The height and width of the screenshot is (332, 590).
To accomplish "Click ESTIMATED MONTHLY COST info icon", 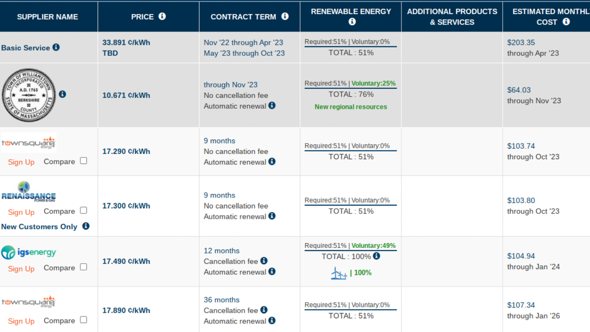I will [x=566, y=22].
